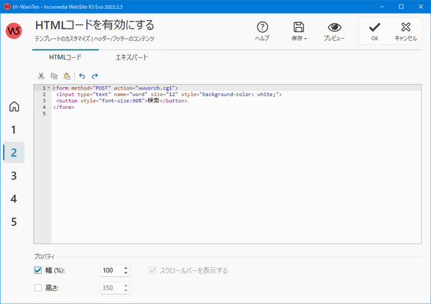Click the '<input type="text"' code line
The image size is (431, 304).
(169, 95)
